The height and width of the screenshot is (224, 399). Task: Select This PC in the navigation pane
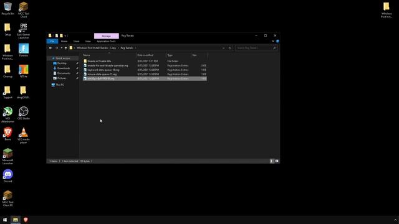(60, 85)
